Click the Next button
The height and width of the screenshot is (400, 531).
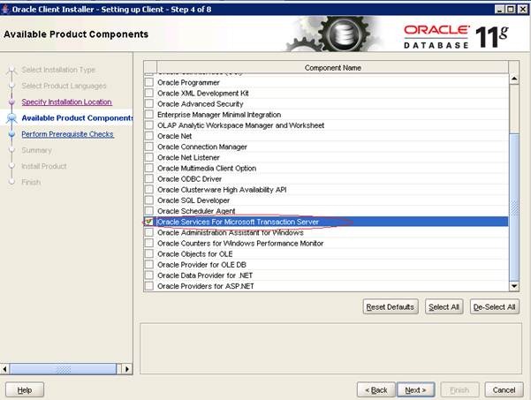[416, 389]
